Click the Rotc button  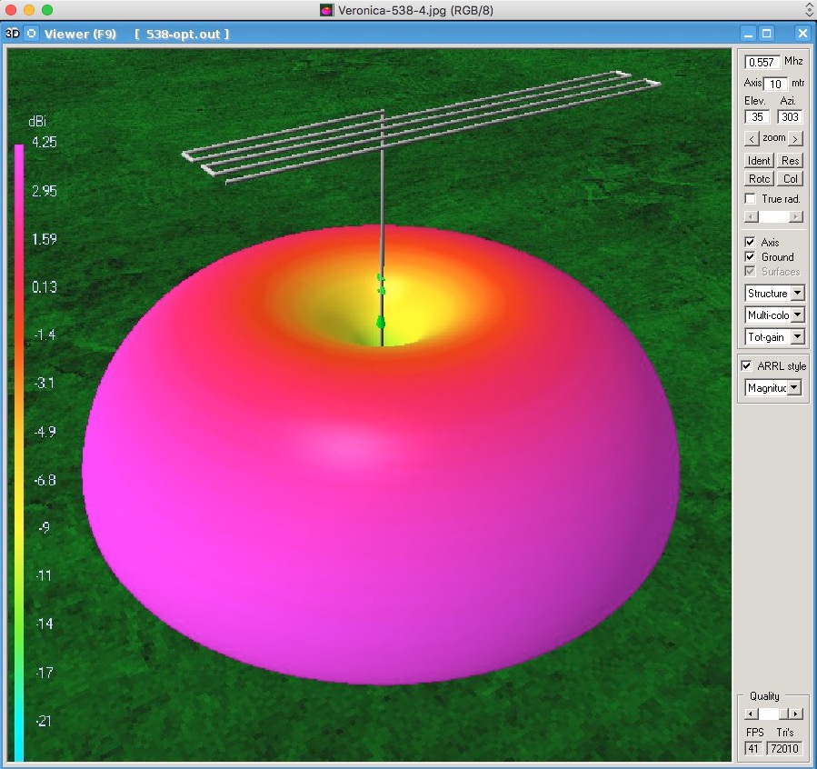tap(759, 179)
